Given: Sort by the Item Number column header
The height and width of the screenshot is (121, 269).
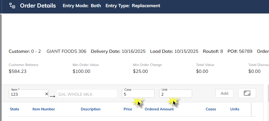Looking at the screenshot, I should click(43, 109).
